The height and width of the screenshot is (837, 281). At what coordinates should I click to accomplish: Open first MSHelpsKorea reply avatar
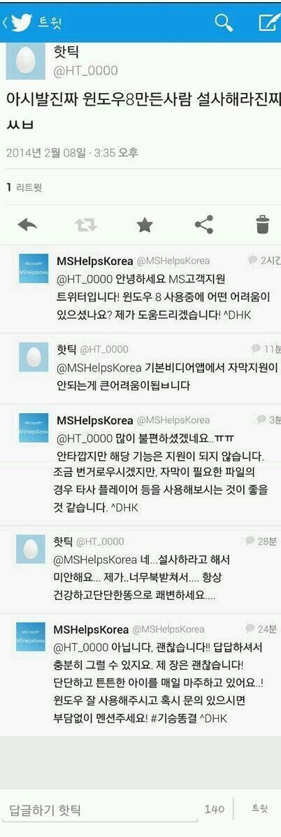pos(34,268)
